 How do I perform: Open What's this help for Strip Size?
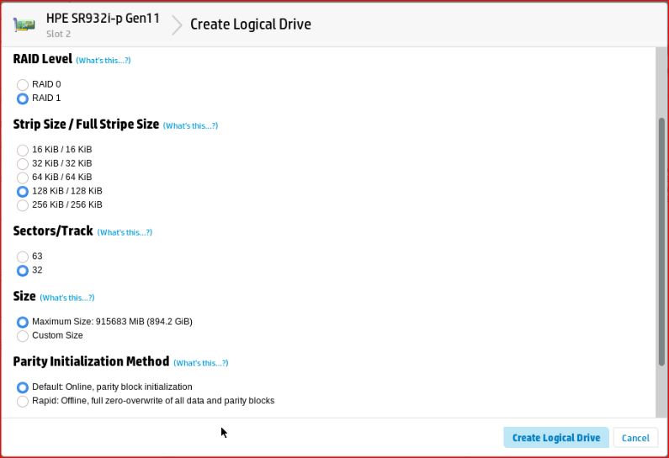(x=190, y=125)
